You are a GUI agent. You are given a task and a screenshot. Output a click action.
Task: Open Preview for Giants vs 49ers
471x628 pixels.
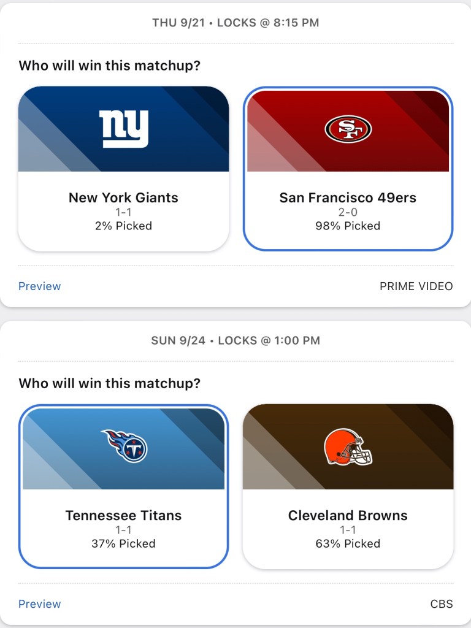[40, 286]
